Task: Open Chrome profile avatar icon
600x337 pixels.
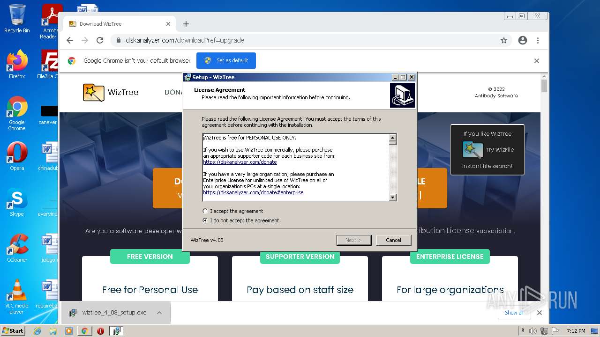Action: [523, 40]
